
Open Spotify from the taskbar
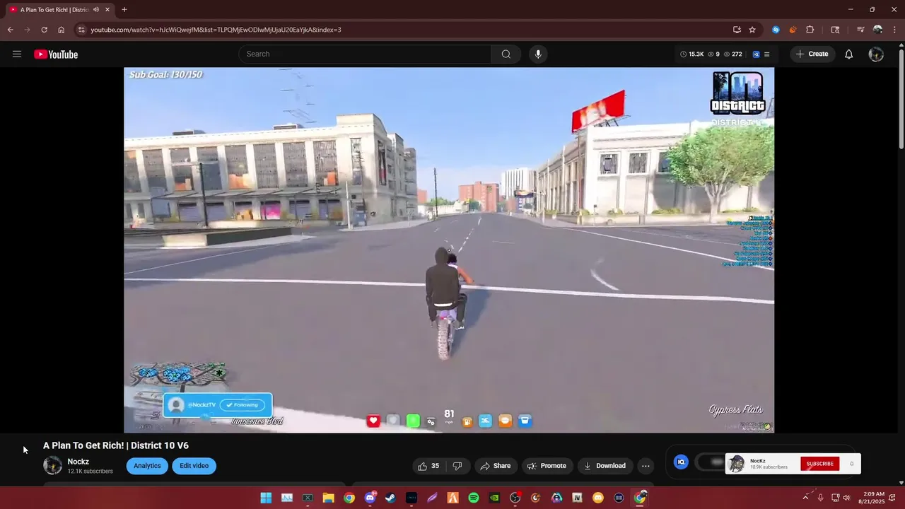point(474,498)
